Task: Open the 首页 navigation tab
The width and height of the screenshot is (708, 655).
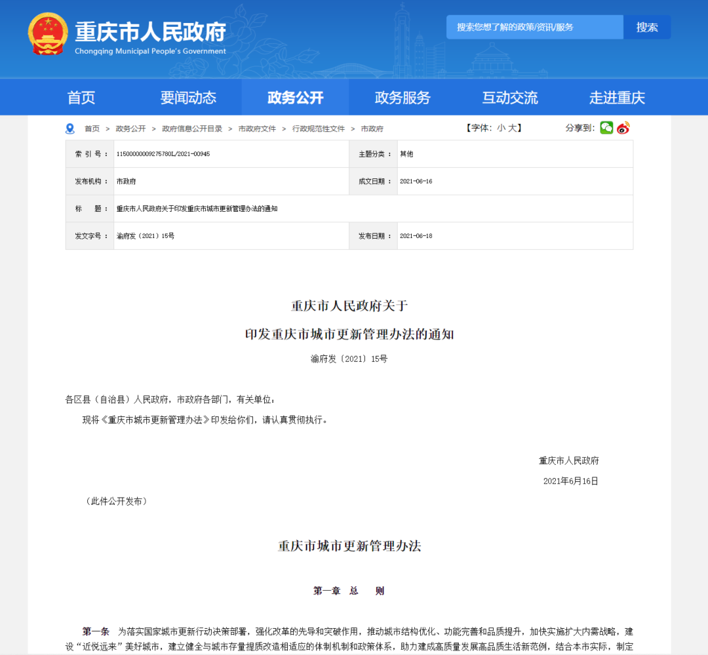Action: (x=81, y=98)
